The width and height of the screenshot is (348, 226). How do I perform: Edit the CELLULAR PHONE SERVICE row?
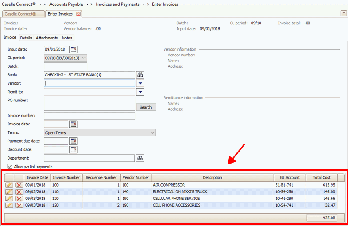9,199
